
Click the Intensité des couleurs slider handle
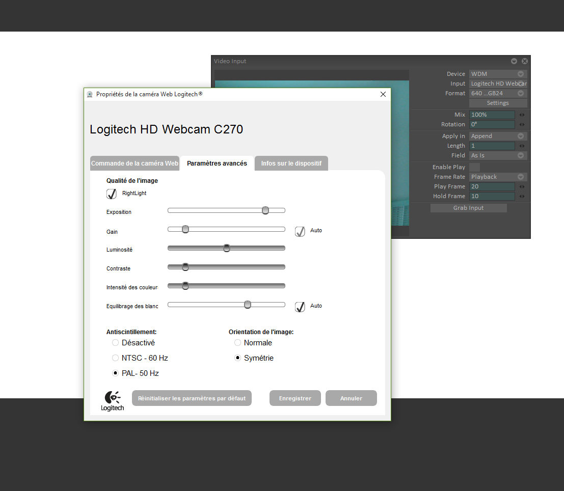pyautogui.click(x=185, y=286)
